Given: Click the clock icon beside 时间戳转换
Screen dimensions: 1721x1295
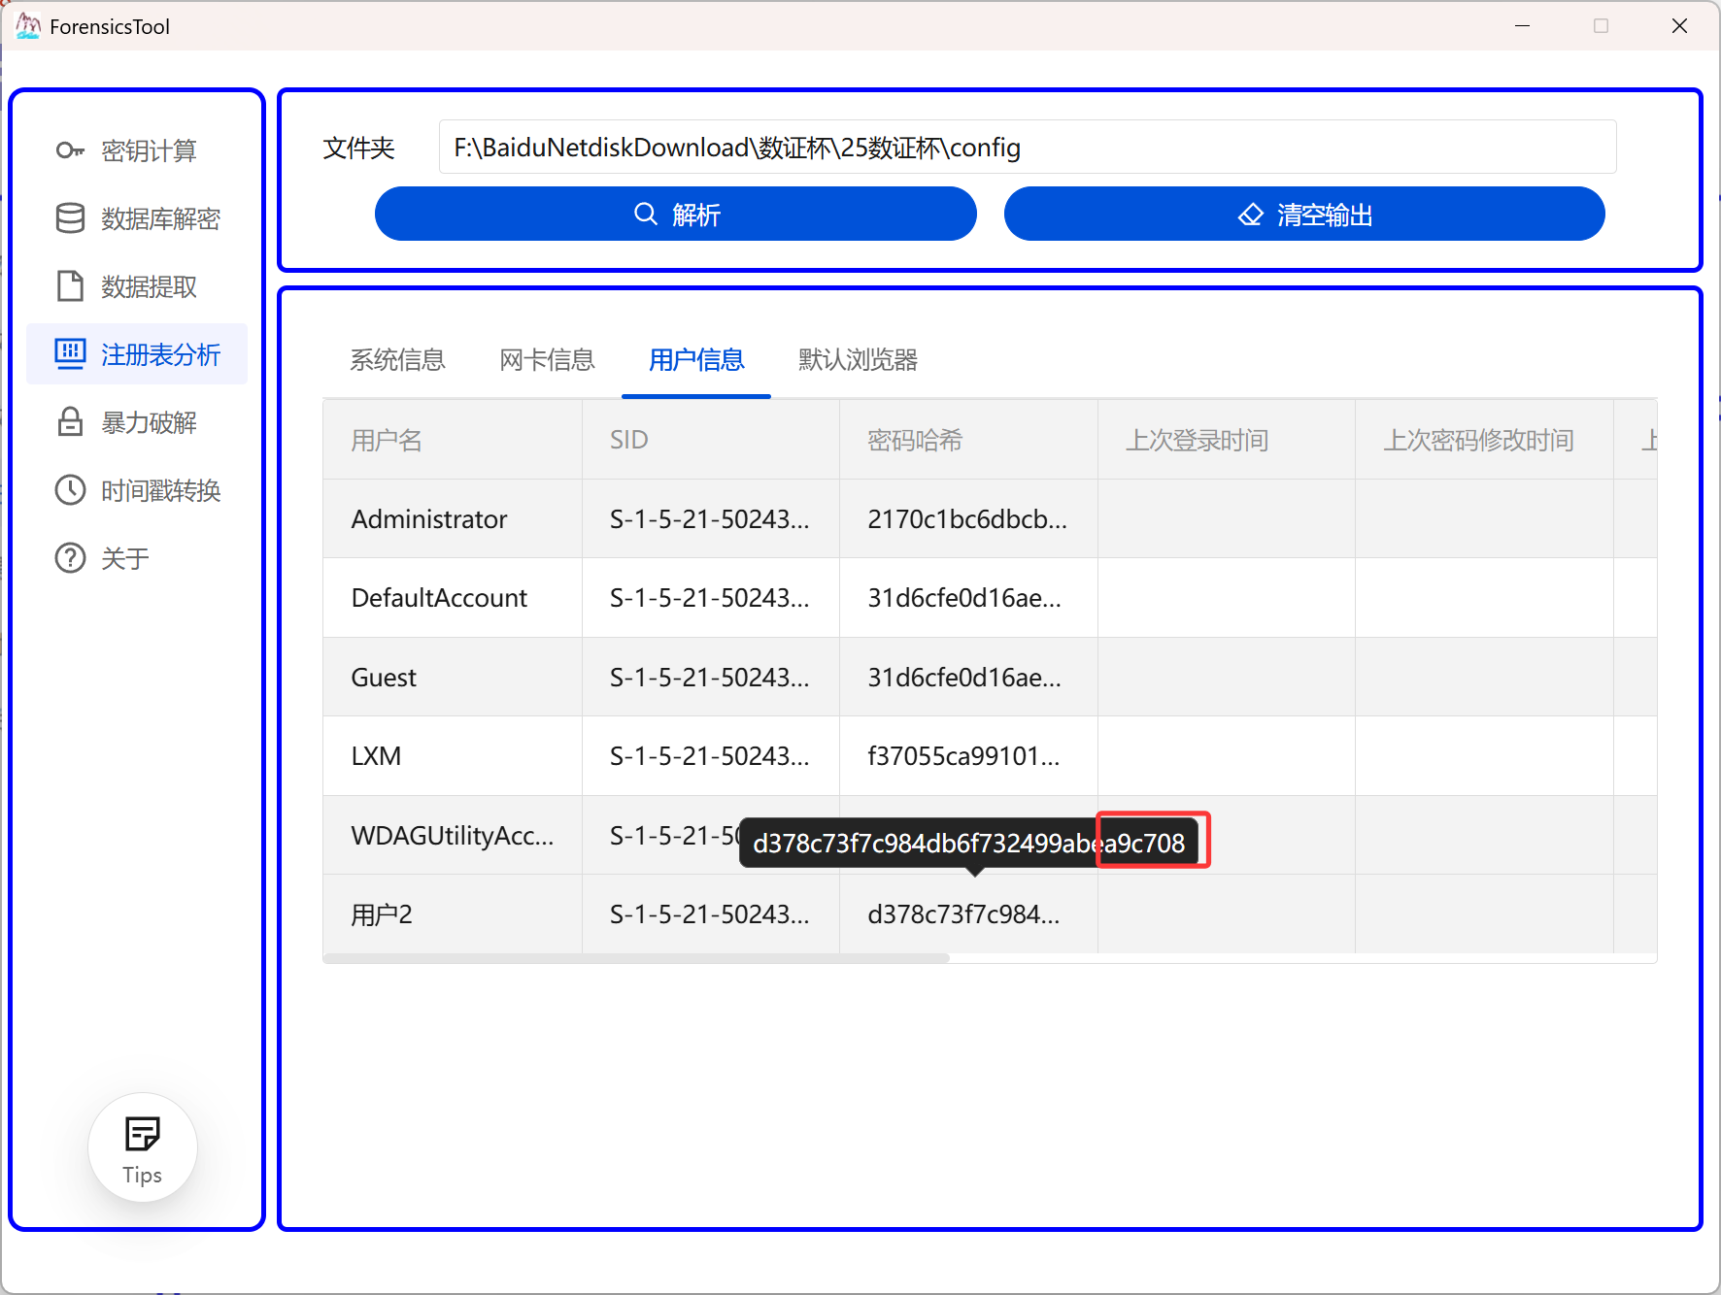Looking at the screenshot, I should click(70, 490).
